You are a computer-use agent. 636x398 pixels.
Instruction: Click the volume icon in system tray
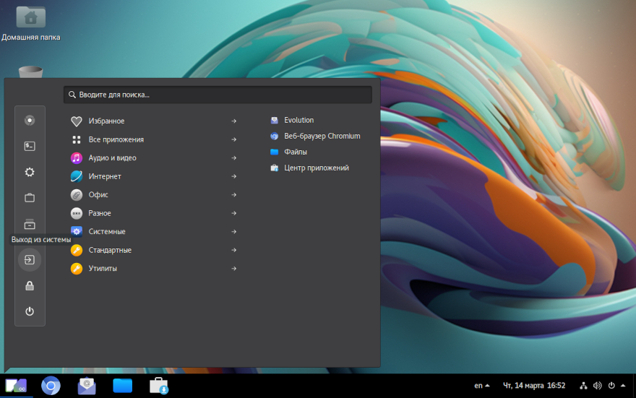pos(597,386)
